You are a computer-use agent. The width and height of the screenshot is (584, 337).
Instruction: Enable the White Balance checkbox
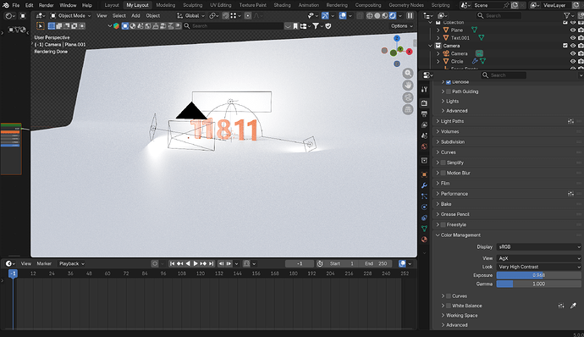pyautogui.click(x=449, y=306)
